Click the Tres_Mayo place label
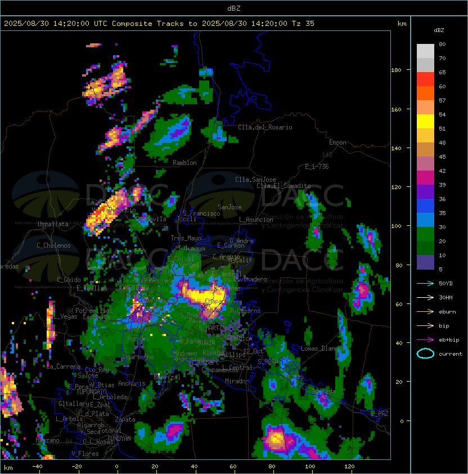The image size is (468, 474). click(186, 238)
